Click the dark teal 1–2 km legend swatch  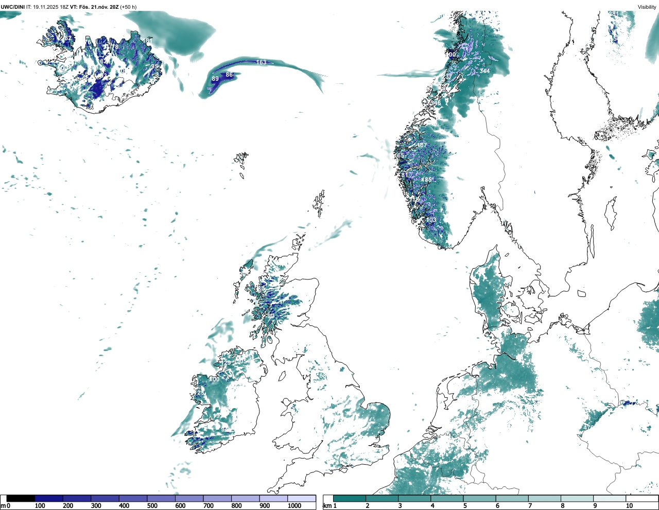[x=350, y=498]
